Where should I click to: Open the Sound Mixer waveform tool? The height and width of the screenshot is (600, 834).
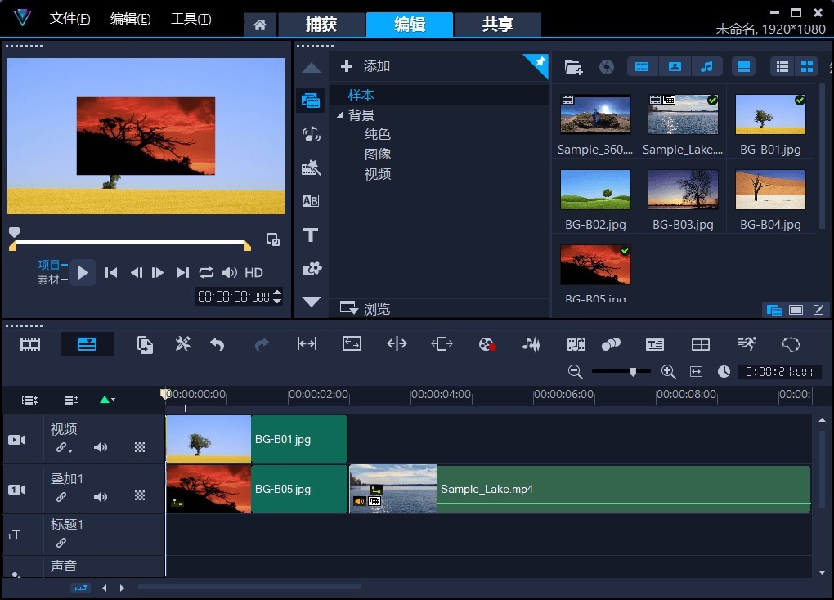531,345
